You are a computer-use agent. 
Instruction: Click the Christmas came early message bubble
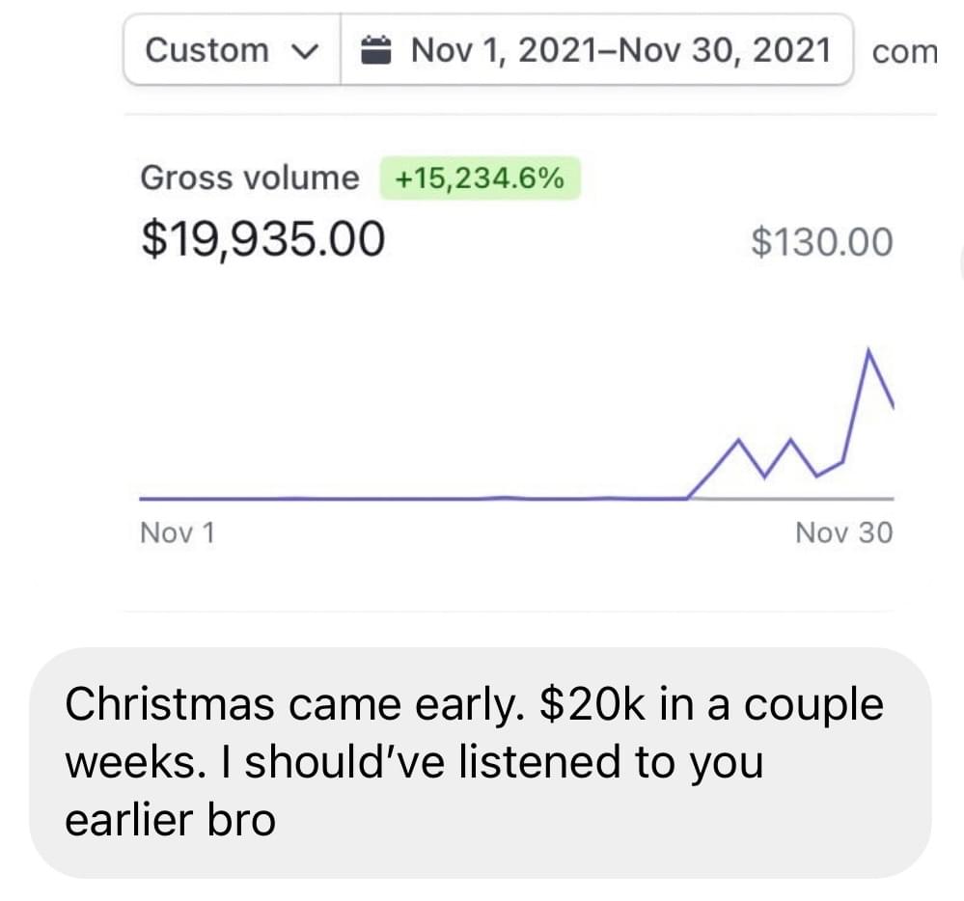pos(481,762)
